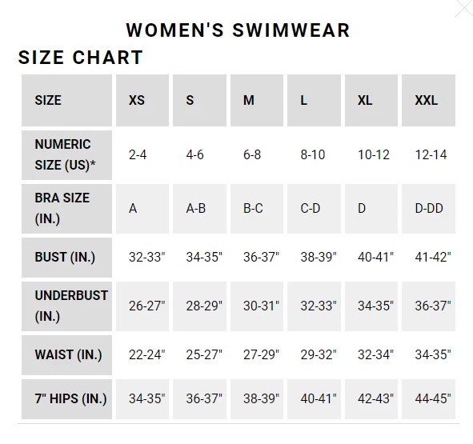Select the 29-32" waist cell for L
The height and width of the screenshot is (444, 473).
point(314,355)
